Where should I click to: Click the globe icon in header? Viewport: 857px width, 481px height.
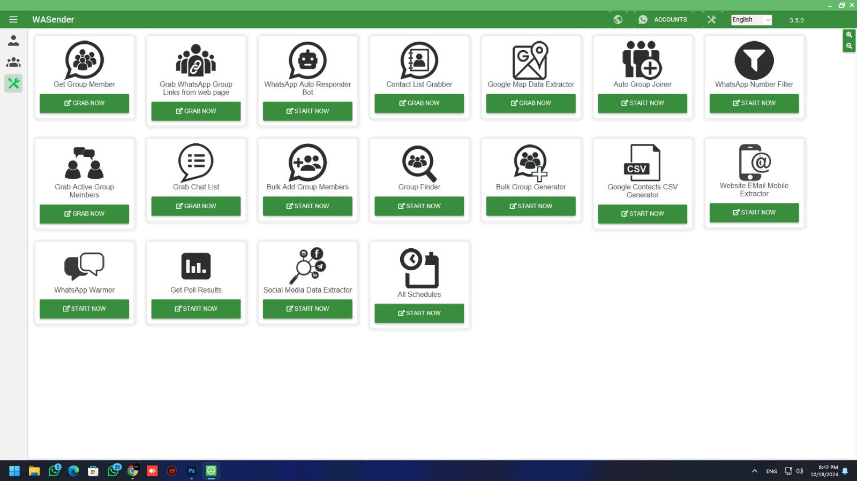tap(618, 20)
